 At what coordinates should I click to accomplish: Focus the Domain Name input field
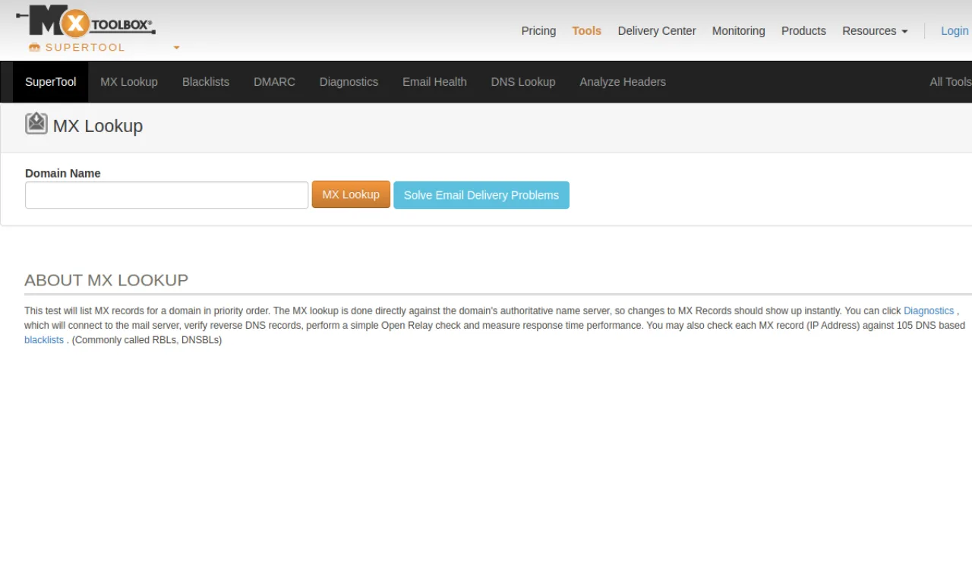click(166, 195)
